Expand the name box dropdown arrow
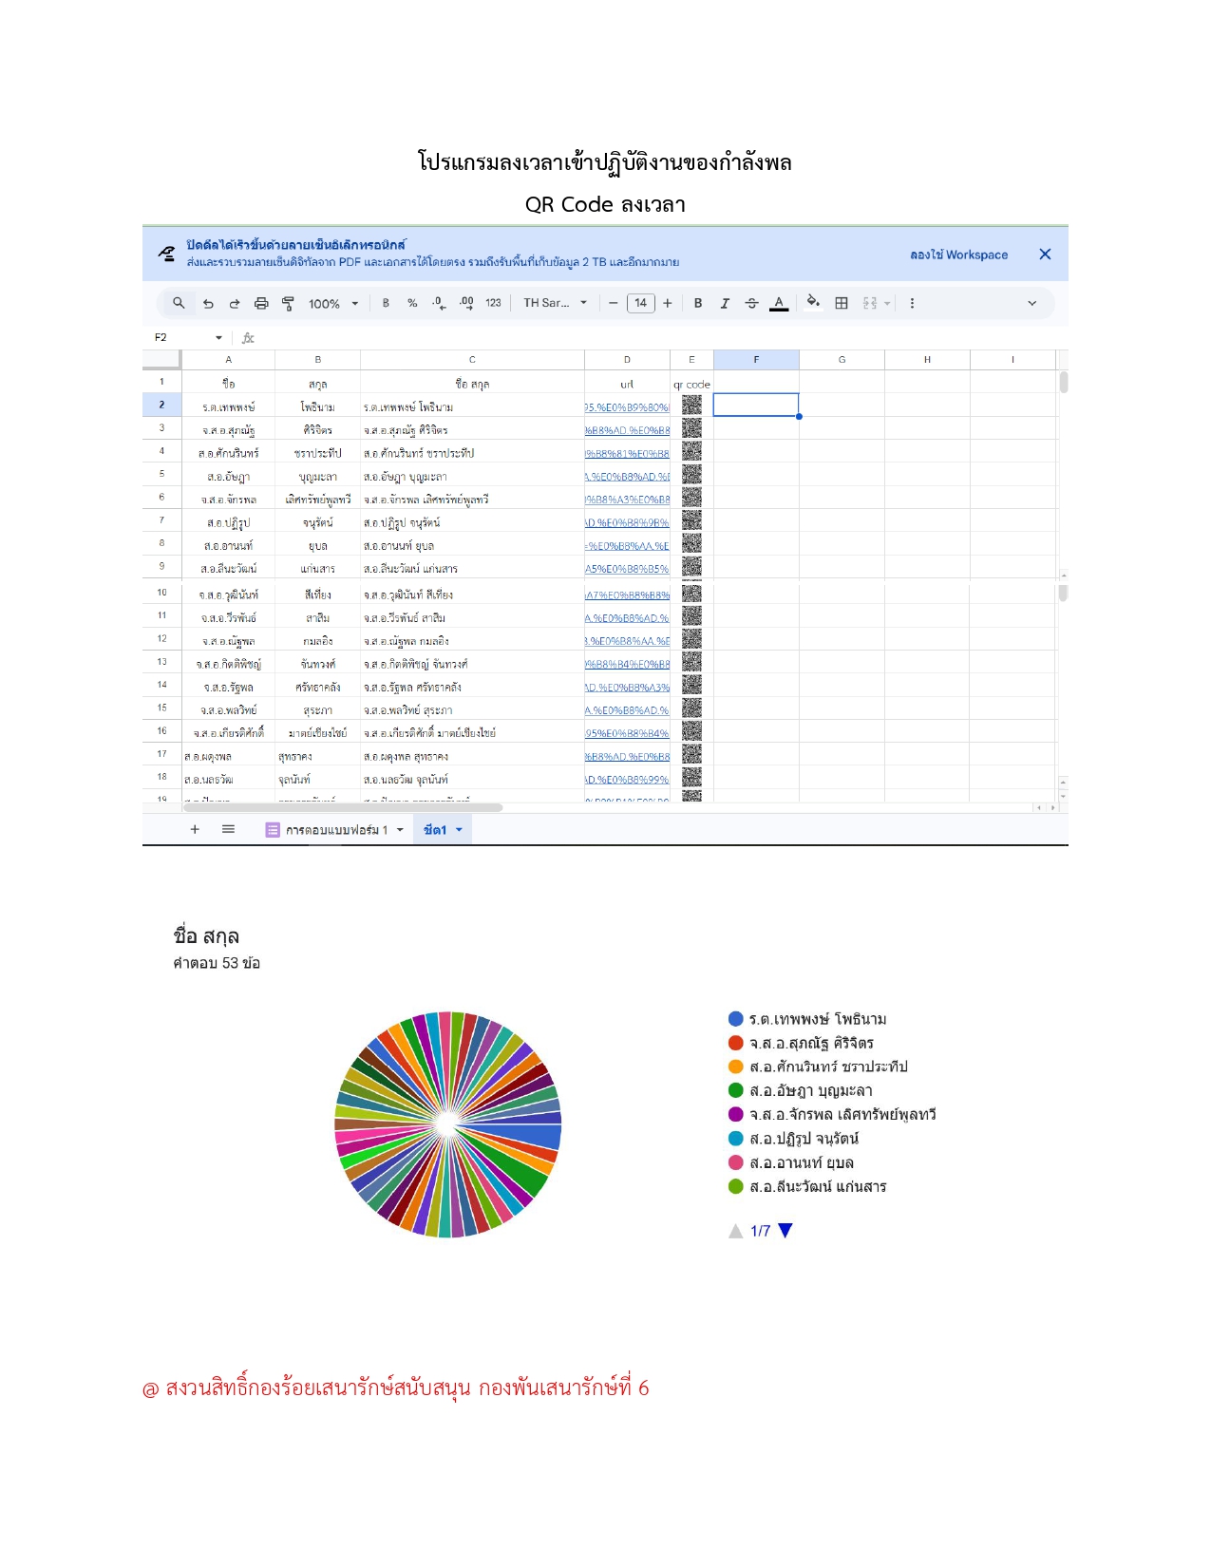The height and width of the screenshot is (1567, 1211). pos(218,338)
